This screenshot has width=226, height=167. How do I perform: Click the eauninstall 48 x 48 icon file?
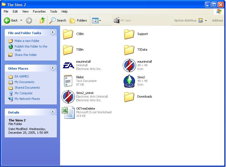click(129, 65)
